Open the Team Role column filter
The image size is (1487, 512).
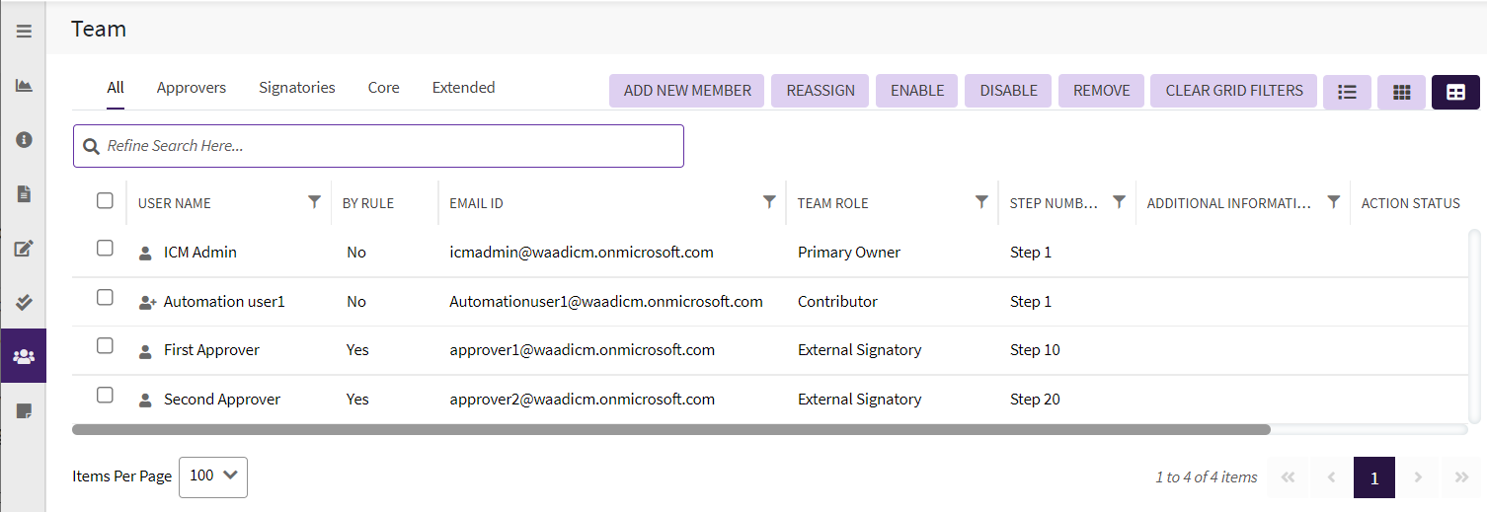[x=981, y=202]
